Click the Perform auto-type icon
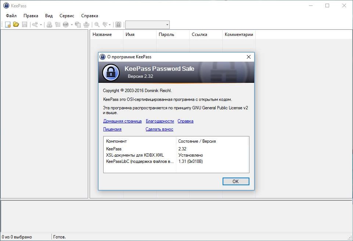 pos(86,25)
